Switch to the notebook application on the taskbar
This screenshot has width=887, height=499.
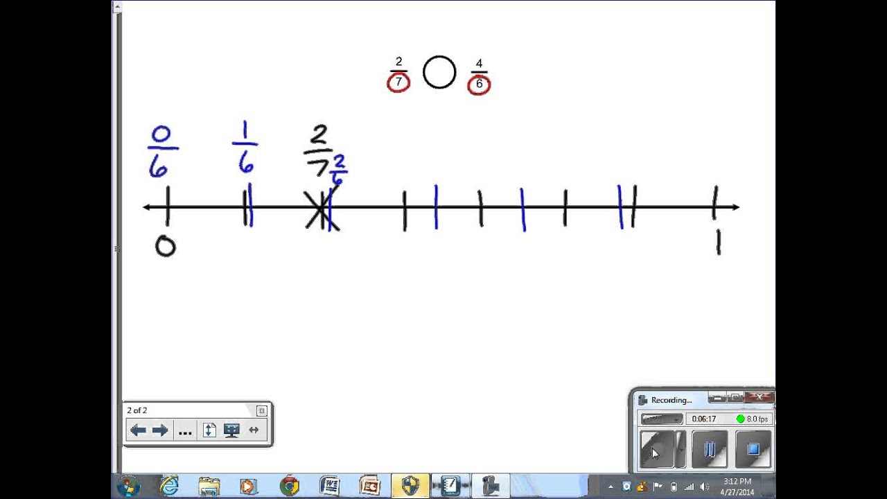pyautogui.click(x=451, y=486)
